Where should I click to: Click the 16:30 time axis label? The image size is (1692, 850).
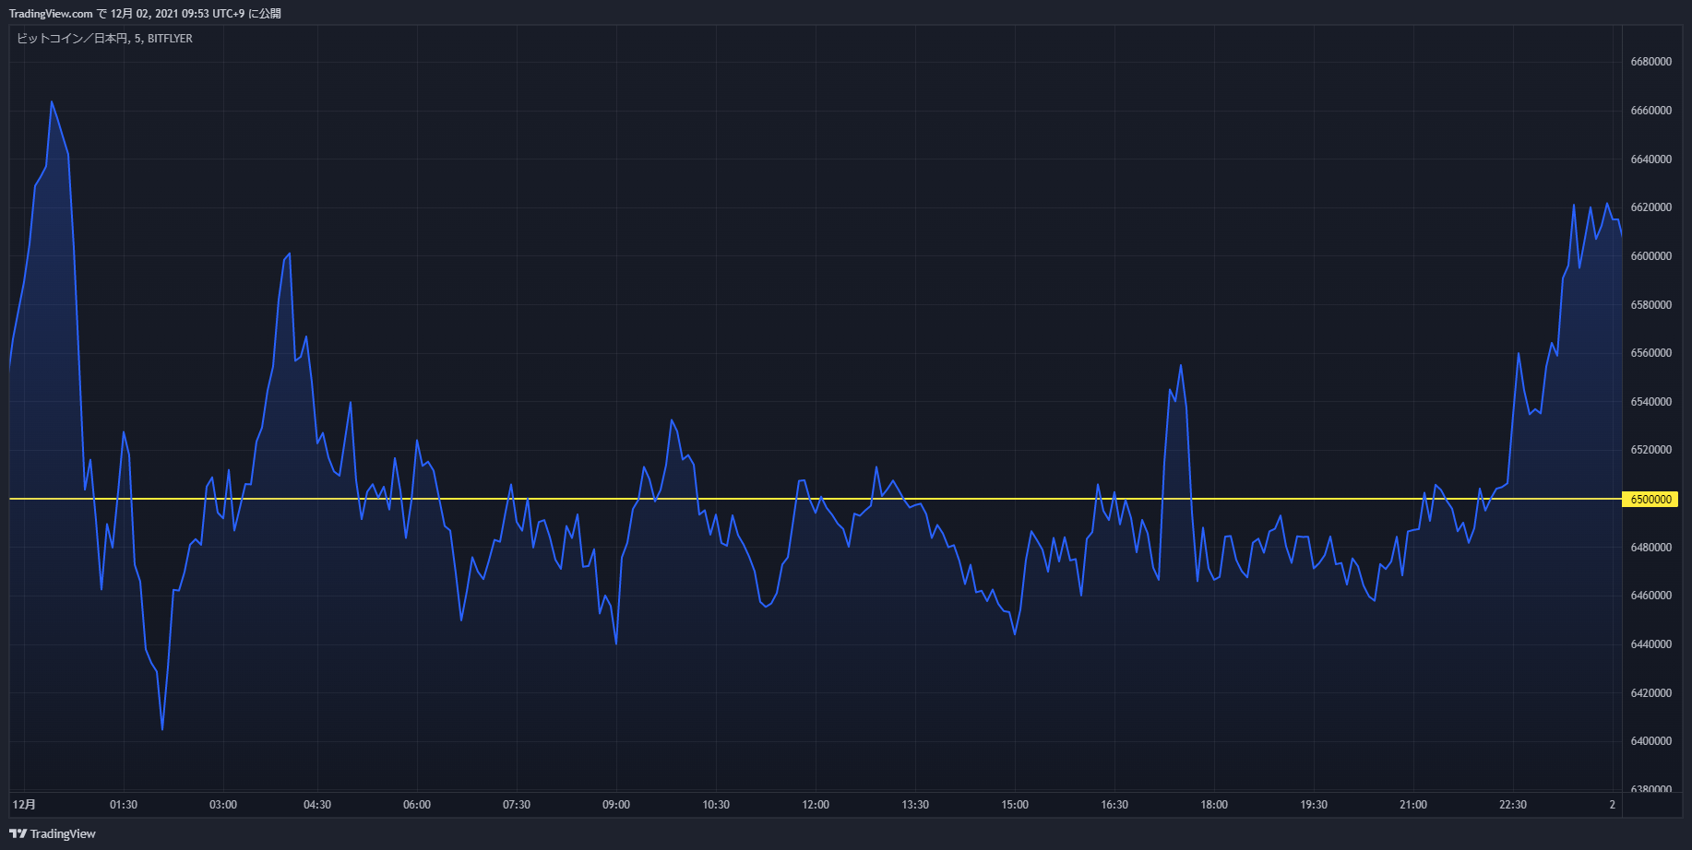pyautogui.click(x=1114, y=805)
